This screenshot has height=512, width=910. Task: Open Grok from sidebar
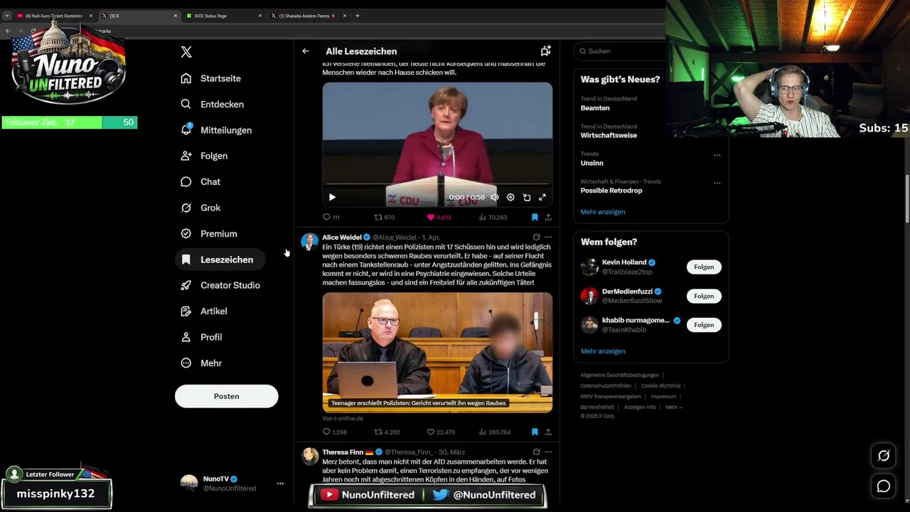click(x=200, y=208)
